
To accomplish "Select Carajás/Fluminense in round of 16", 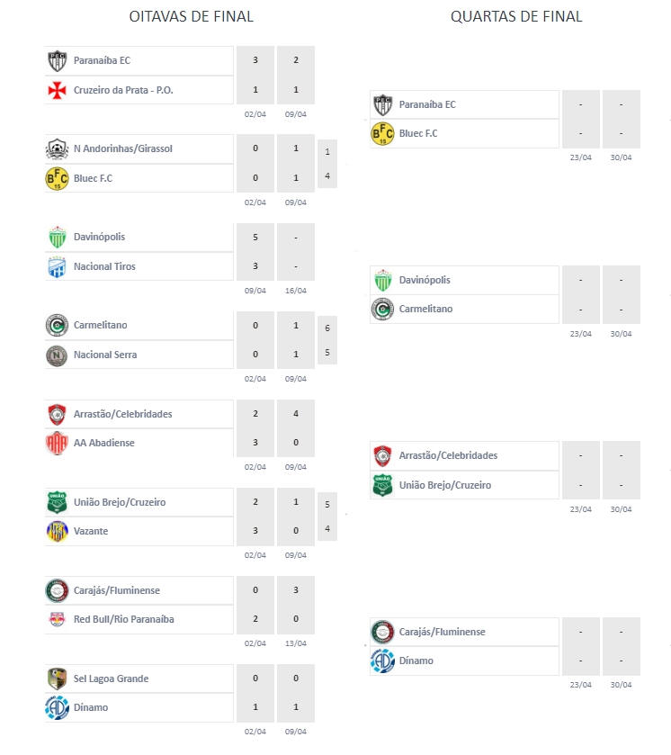I will [117, 591].
